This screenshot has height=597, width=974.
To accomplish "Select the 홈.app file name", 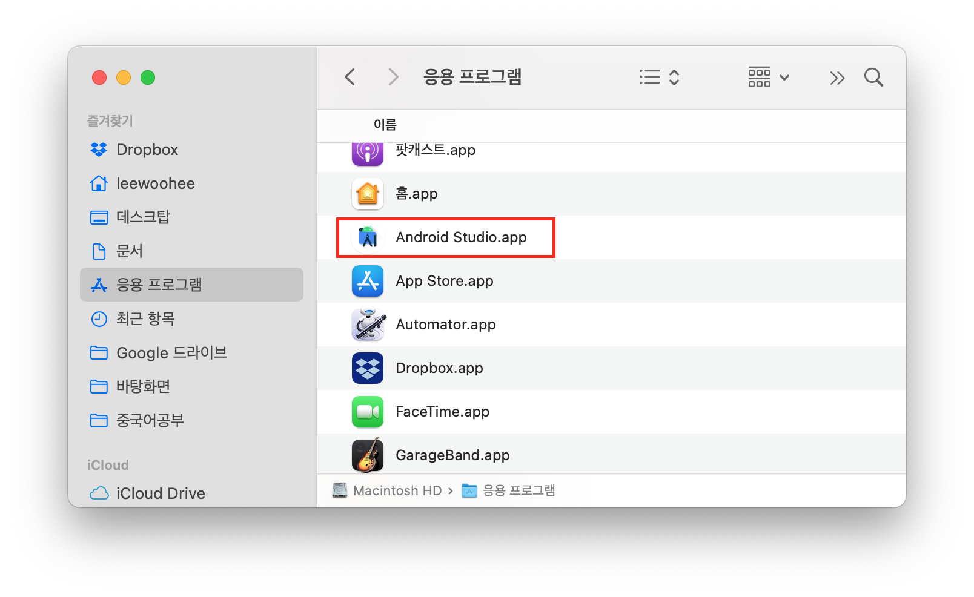I will coord(416,194).
